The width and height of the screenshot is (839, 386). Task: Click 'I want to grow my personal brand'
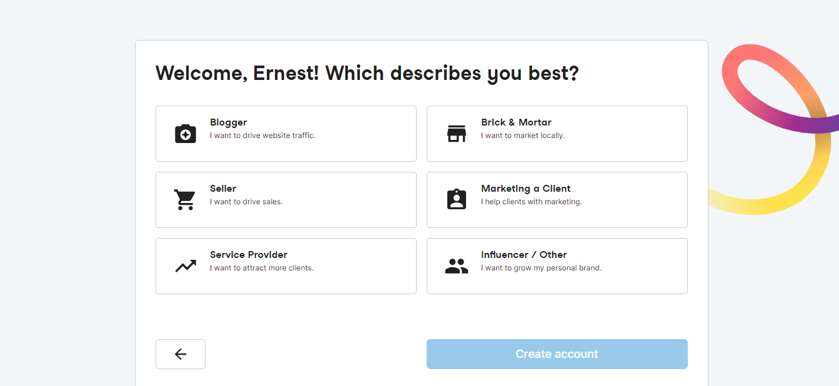[541, 268]
